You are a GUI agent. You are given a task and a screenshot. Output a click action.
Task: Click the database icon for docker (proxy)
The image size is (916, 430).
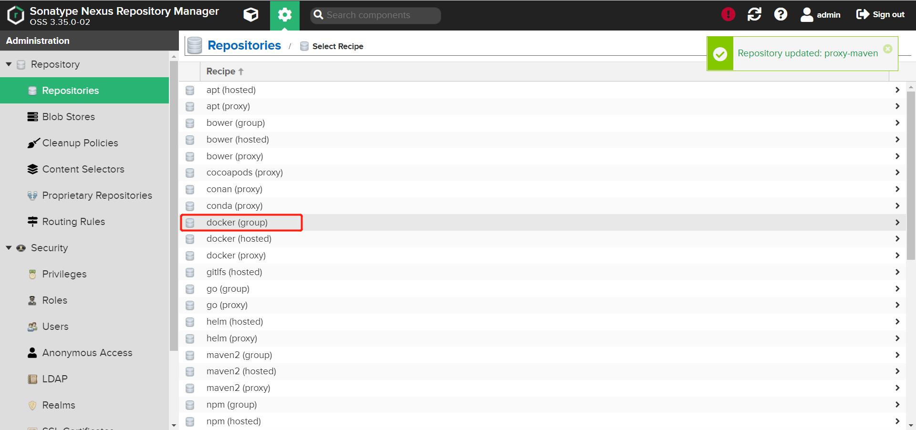pos(190,256)
